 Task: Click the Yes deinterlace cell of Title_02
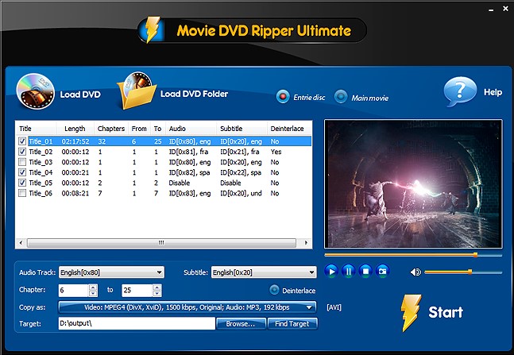point(276,152)
